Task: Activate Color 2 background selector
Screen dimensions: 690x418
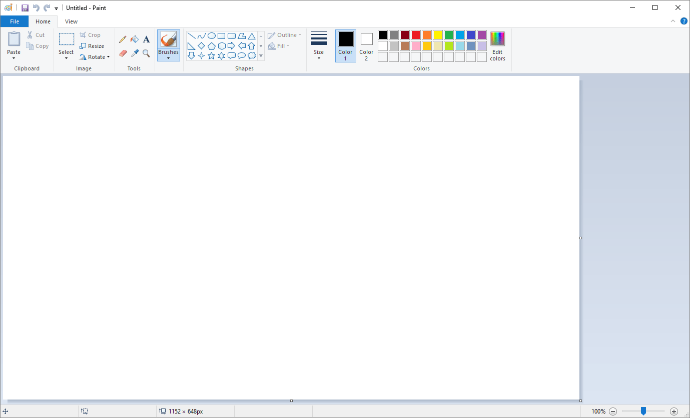Action: click(366, 46)
